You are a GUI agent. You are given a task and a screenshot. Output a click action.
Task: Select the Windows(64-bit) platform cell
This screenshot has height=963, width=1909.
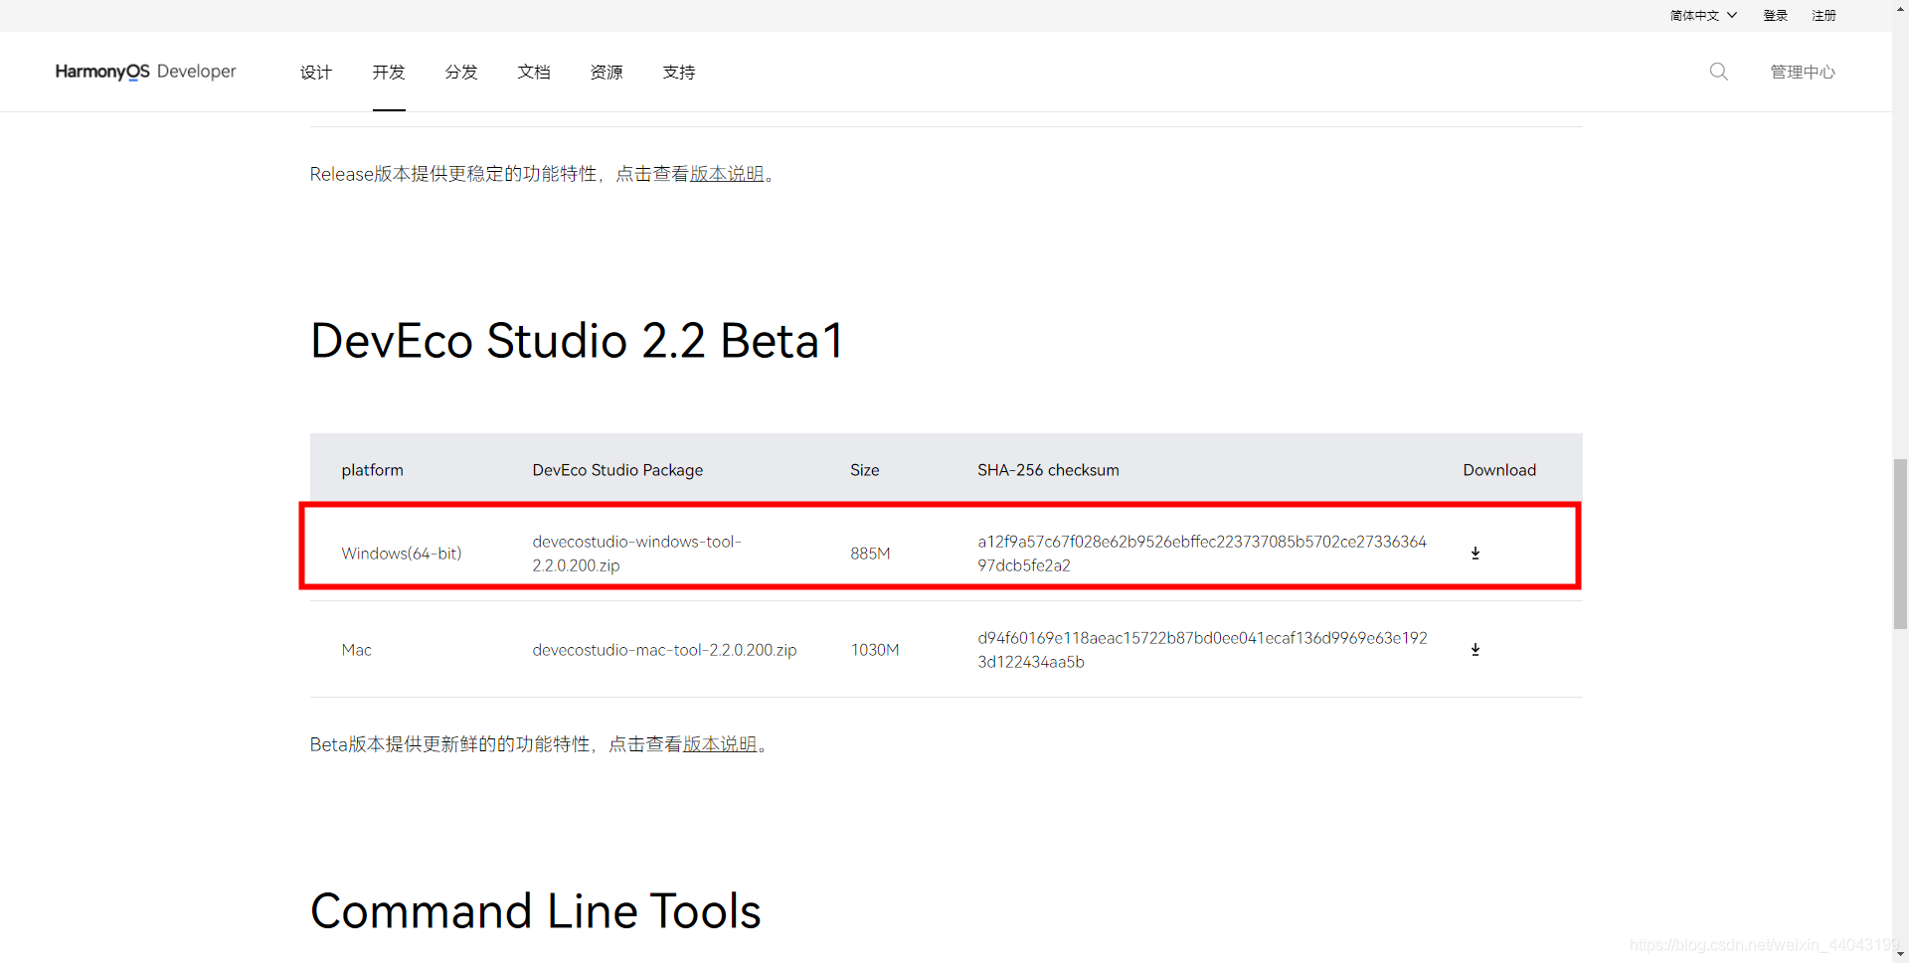coord(402,554)
